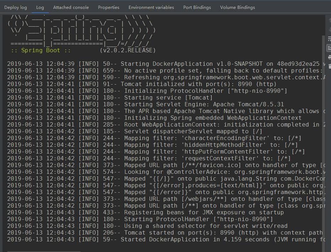Click the 'Mapped {[/error],produces=[text/html]}' line
Image resolution: width=331 pixels, height=252 pixels.
pos(166,186)
